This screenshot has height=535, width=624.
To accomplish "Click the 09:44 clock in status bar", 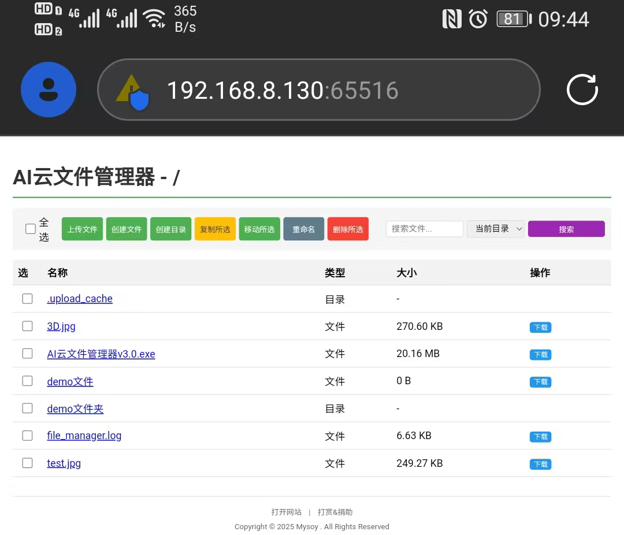I will [563, 19].
